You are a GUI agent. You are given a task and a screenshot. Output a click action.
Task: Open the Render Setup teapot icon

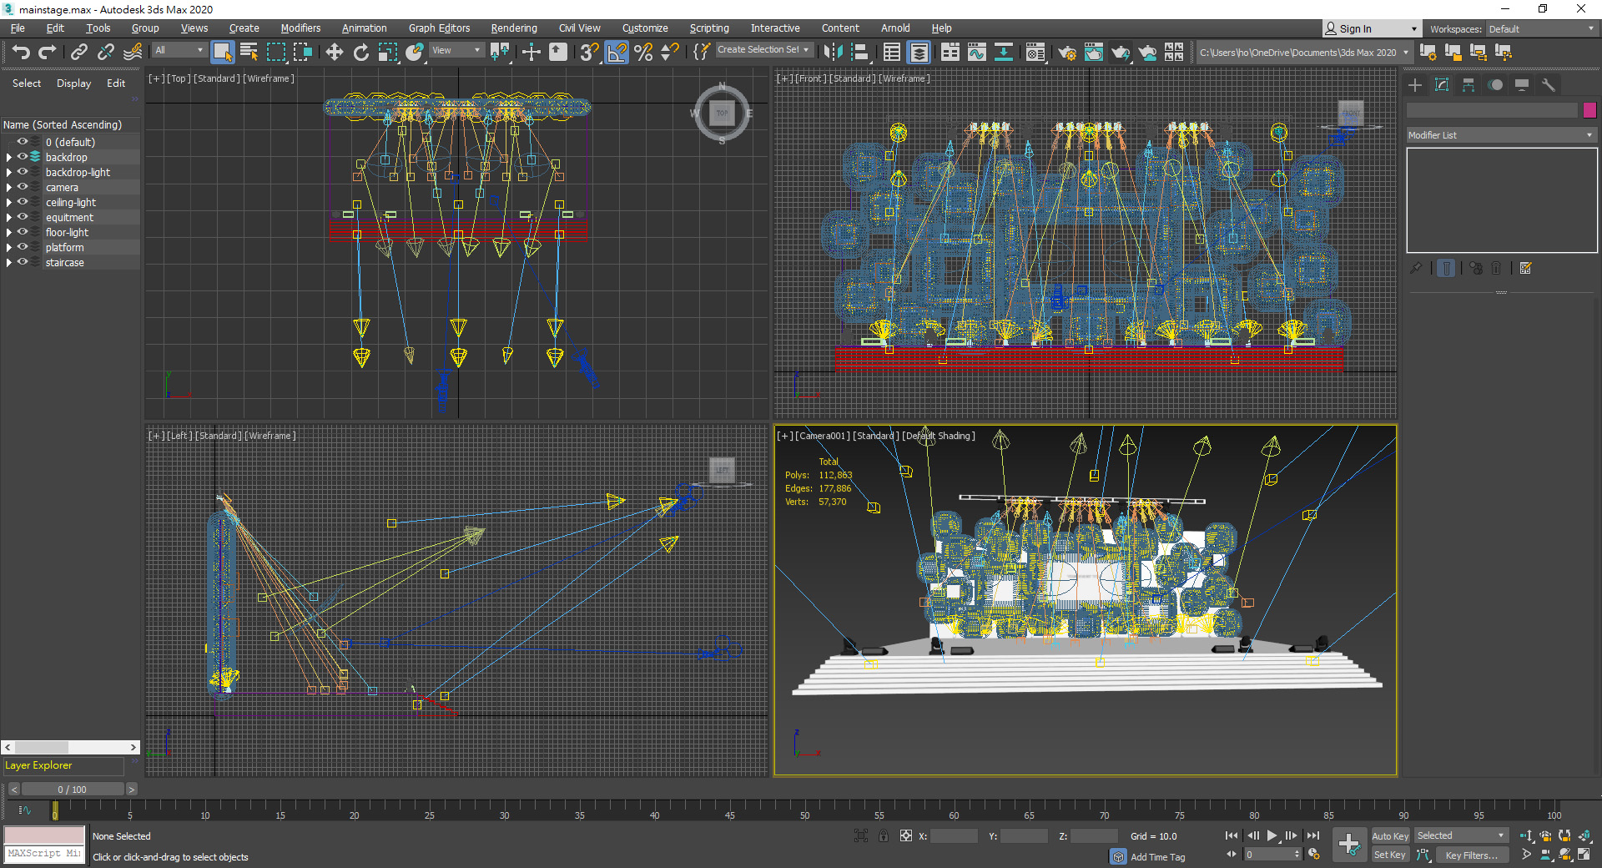click(x=1066, y=53)
